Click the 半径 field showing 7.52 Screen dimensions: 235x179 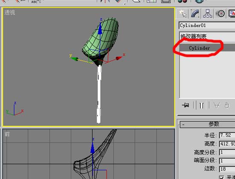point(227,135)
